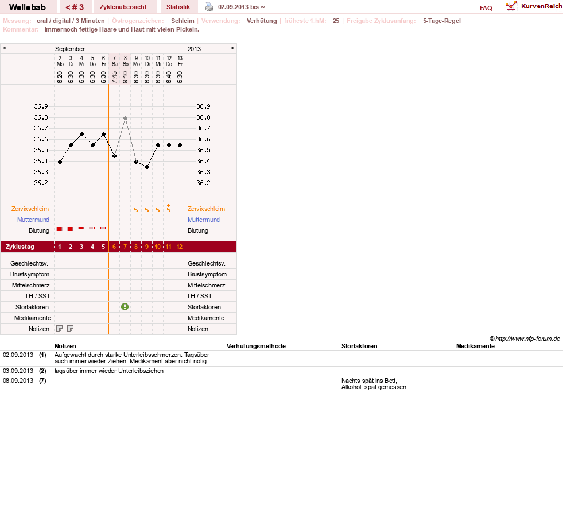Click the KurvenReich logo icon

click(511, 6)
